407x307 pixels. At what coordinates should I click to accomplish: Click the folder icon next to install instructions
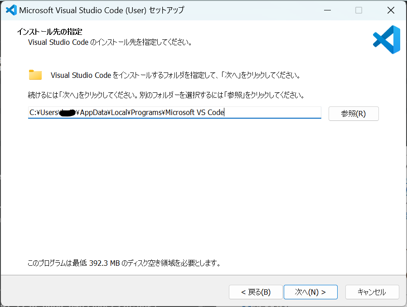click(x=35, y=74)
